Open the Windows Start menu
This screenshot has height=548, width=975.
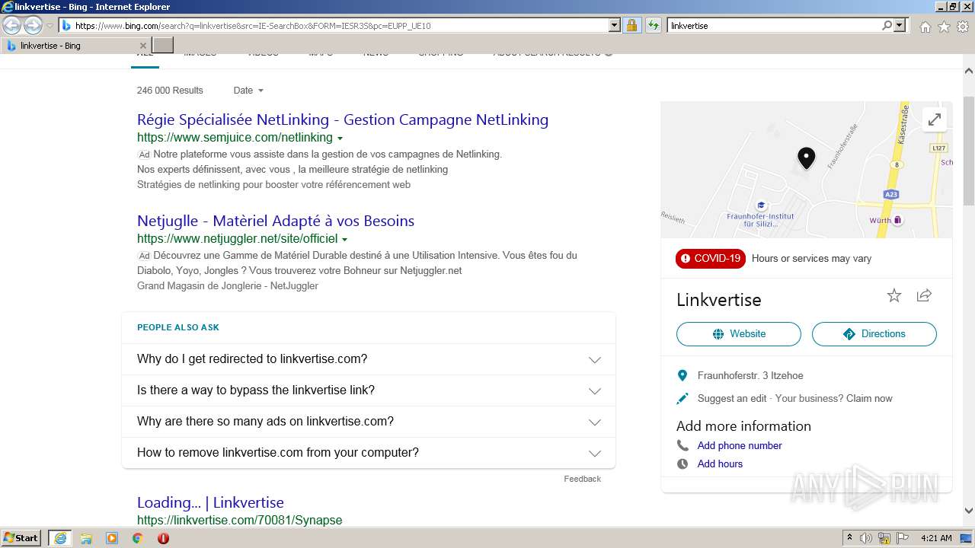pyautogui.click(x=21, y=538)
